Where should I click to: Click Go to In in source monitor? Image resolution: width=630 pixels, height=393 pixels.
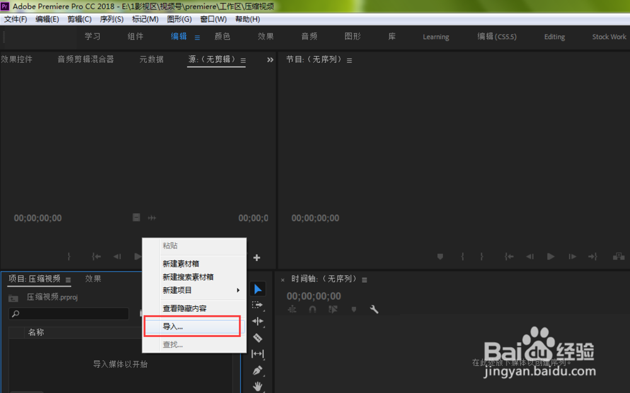pyautogui.click(x=96, y=257)
